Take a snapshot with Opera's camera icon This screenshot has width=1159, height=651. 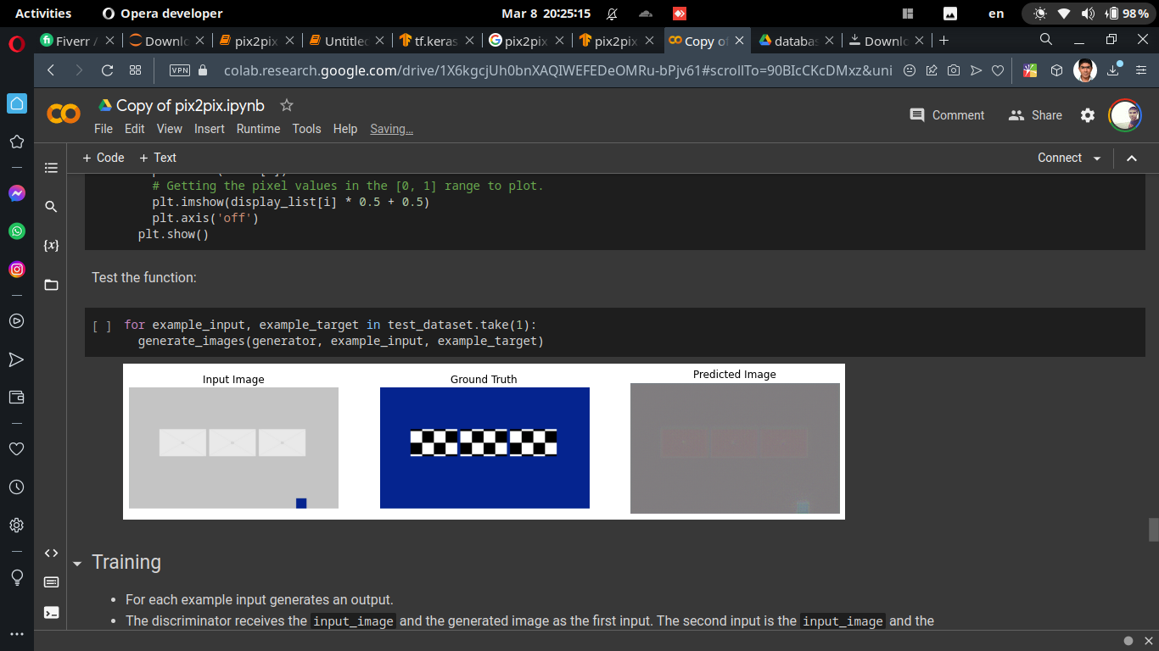tap(954, 70)
